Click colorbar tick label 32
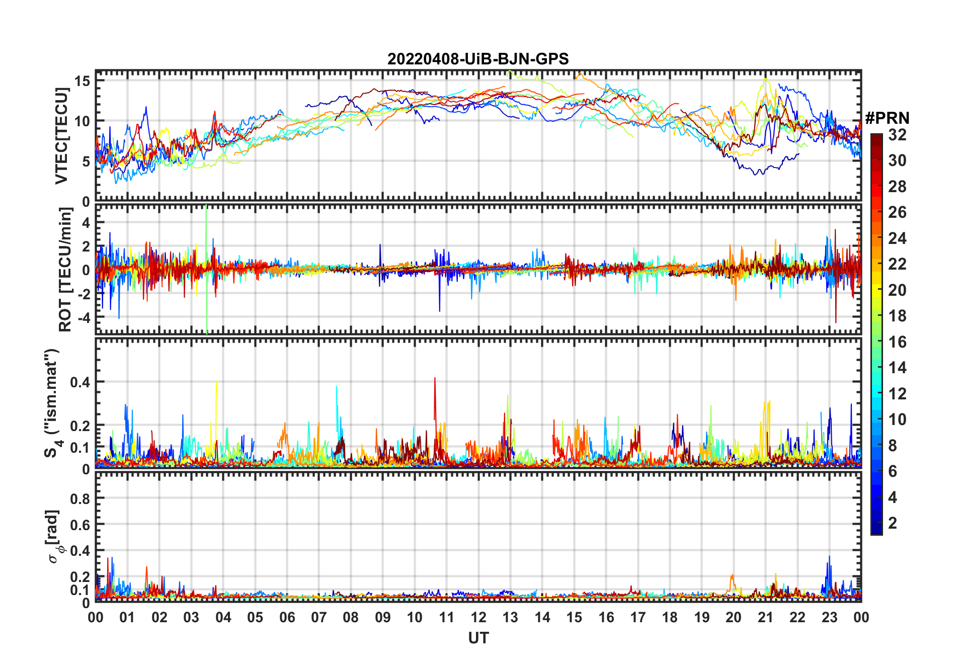 click(897, 135)
